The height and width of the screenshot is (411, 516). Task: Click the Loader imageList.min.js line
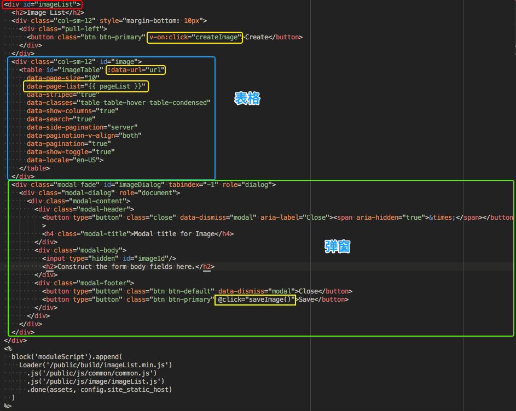[x=95, y=365]
